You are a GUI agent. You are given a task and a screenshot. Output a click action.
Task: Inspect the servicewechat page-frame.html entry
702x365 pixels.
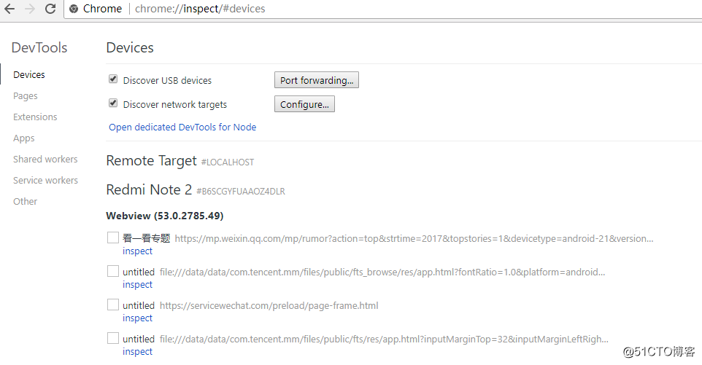pyautogui.click(x=137, y=318)
